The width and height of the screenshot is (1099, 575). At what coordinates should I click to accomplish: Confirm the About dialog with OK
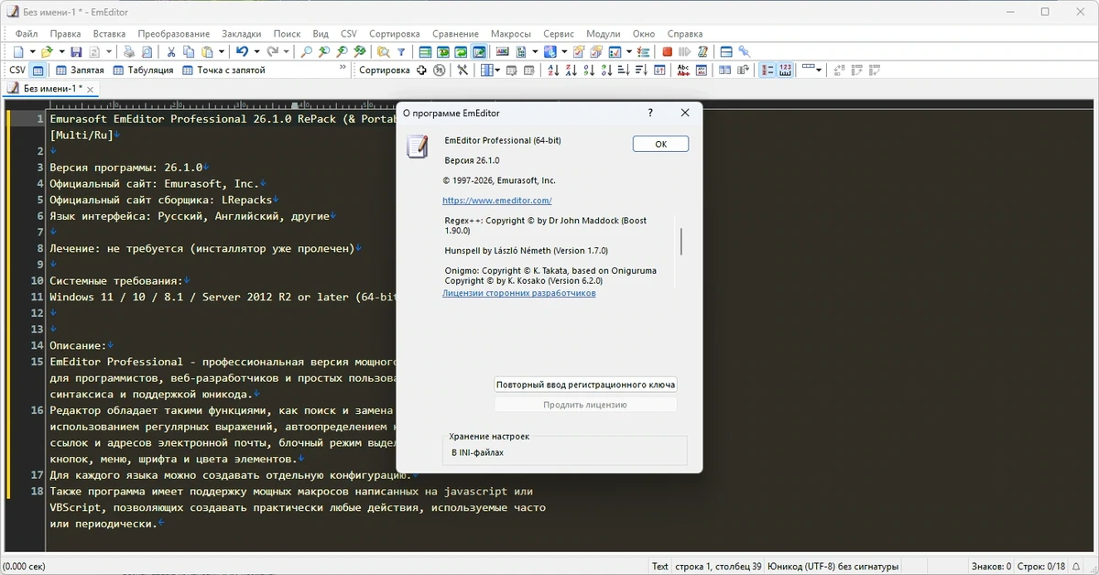tap(660, 144)
